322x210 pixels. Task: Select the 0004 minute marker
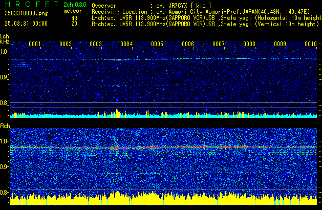pos(127,44)
